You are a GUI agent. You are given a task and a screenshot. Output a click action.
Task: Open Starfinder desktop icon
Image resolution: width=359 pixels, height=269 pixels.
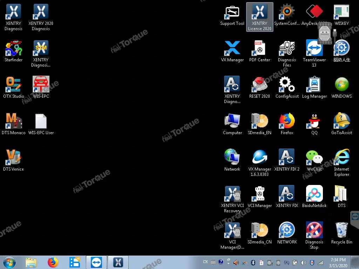(x=13, y=51)
